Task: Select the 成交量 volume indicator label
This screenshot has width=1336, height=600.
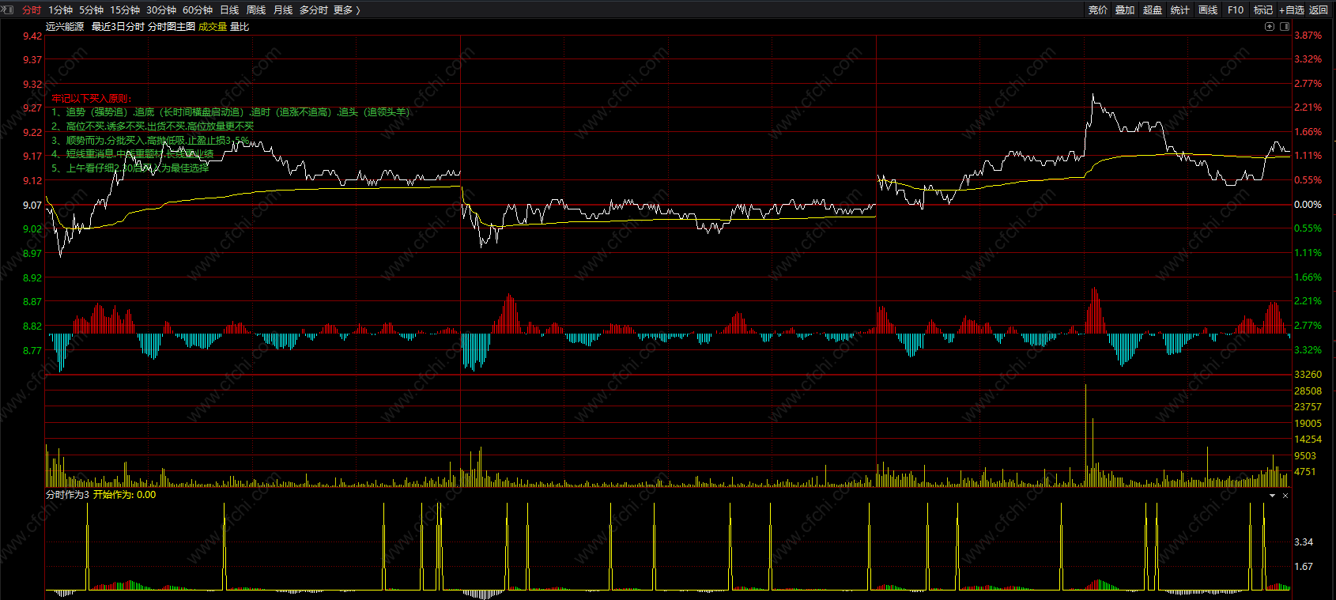Action: pos(213,27)
